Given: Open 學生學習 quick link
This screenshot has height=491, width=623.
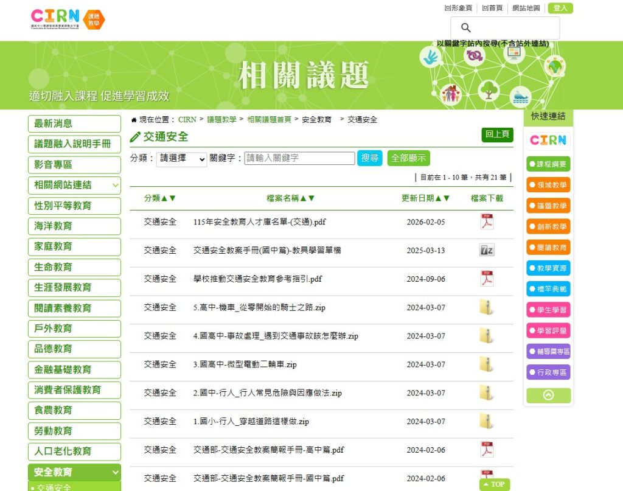Looking at the screenshot, I should (x=548, y=310).
